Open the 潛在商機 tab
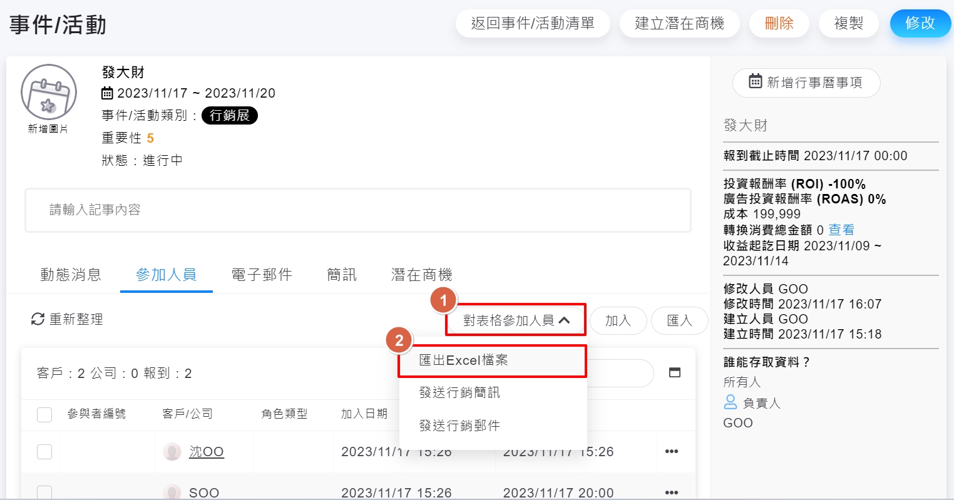Screen dimensions: 954x500 pyautogui.click(x=421, y=275)
